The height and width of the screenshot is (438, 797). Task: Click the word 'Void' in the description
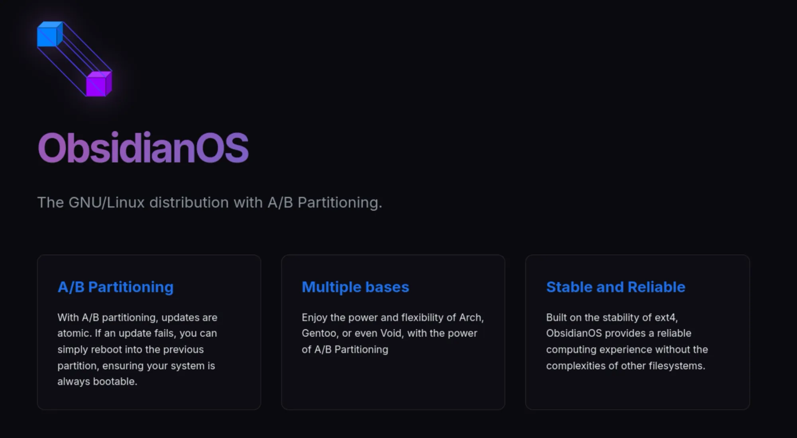click(391, 333)
